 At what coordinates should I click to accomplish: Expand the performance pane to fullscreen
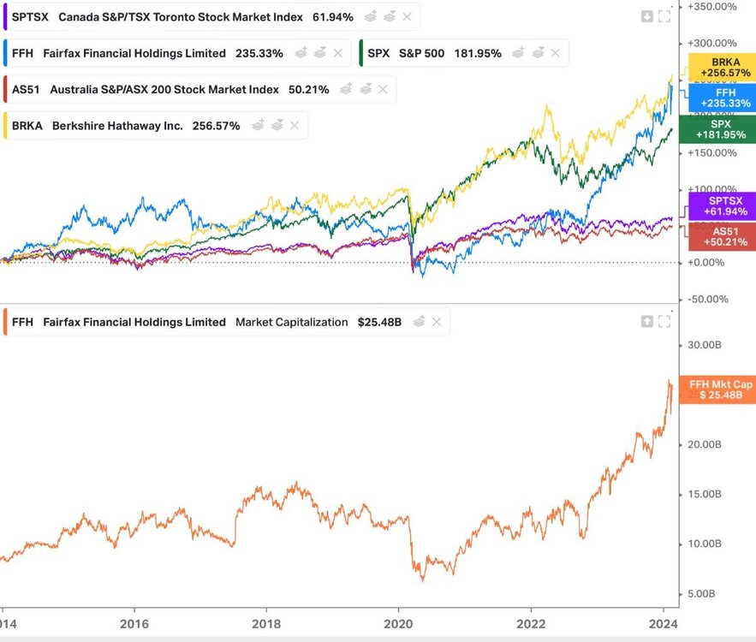[664, 16]
